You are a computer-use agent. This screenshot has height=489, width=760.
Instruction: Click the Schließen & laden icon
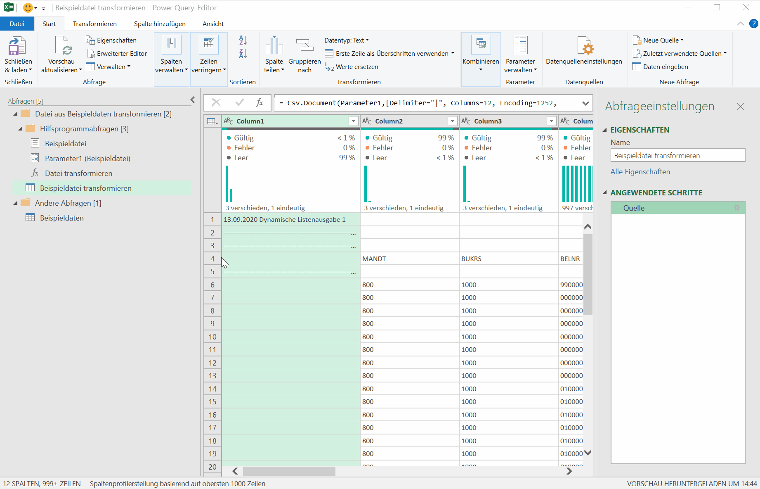pos(17,46)
